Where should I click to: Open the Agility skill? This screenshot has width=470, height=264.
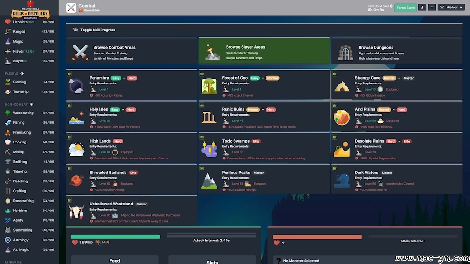[x=29, y=220]
